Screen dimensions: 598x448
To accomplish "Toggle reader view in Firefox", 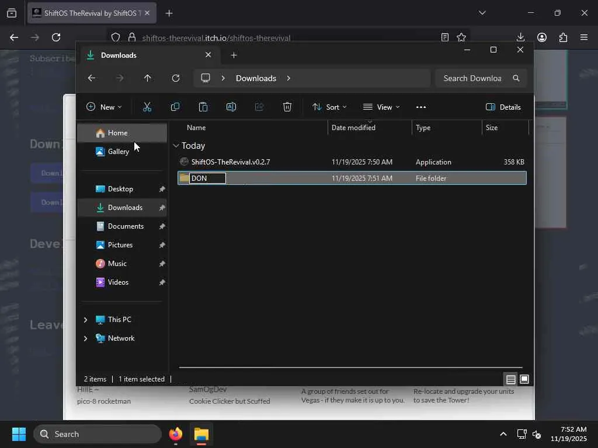I will pyautogui.click(x=444, y=37).
